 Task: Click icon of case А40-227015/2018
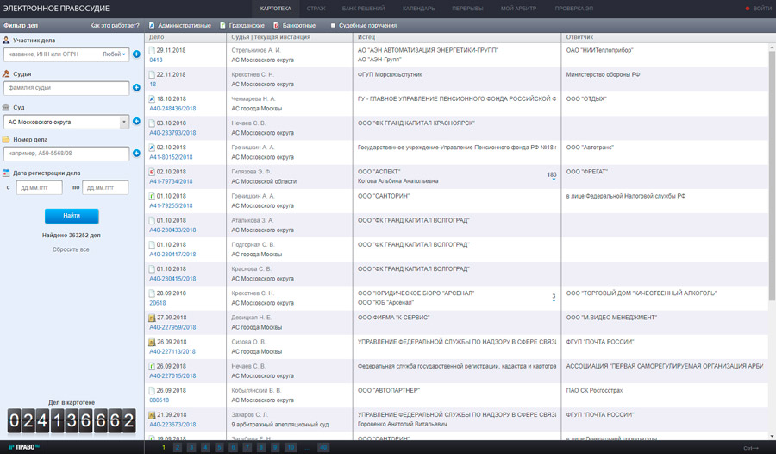point(152,366)
